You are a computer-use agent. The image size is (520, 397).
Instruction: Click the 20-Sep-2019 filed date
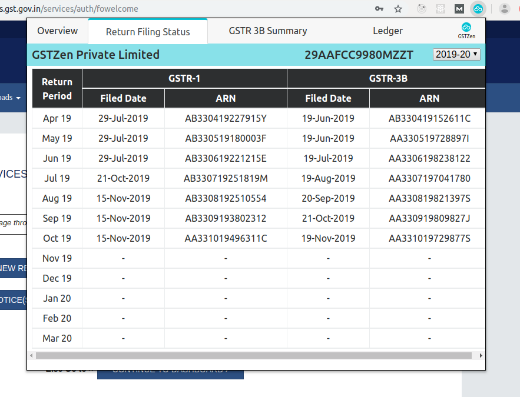tap(328, 198)
